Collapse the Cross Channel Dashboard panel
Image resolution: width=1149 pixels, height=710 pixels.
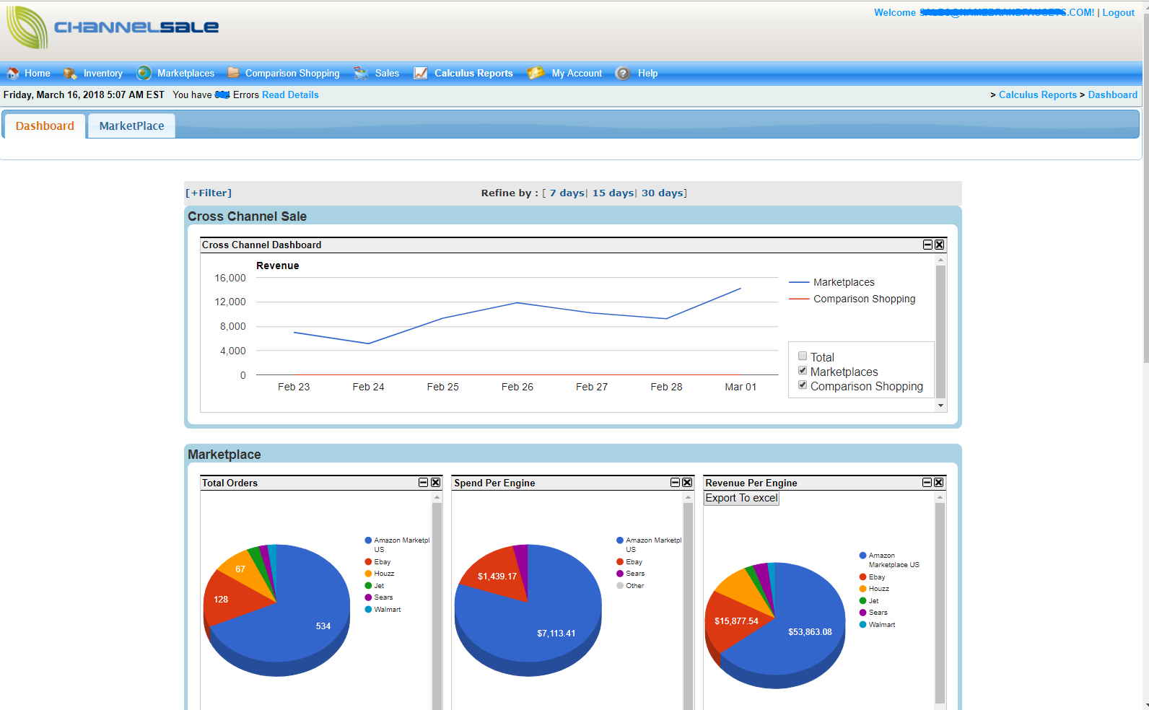coord(927,245)
